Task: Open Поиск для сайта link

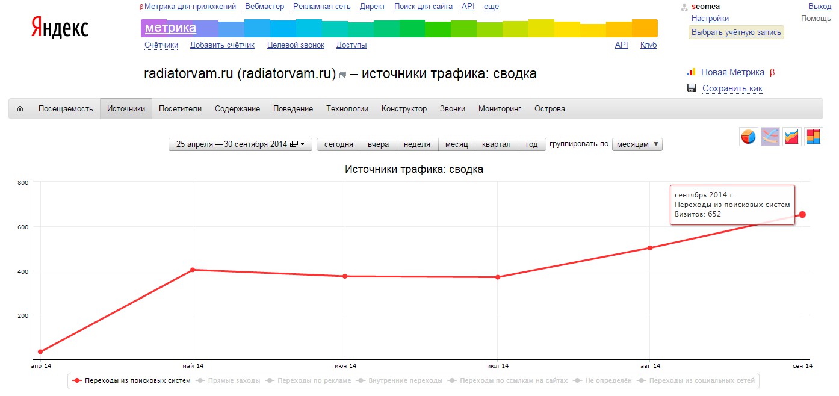Action: [424, 7]
